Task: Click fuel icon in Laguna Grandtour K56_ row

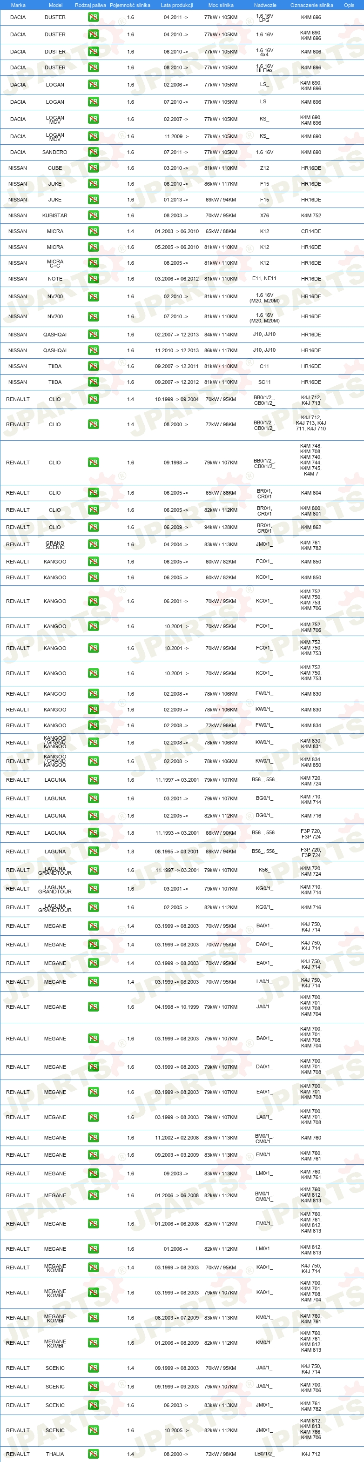Action: tap(93, 870)
